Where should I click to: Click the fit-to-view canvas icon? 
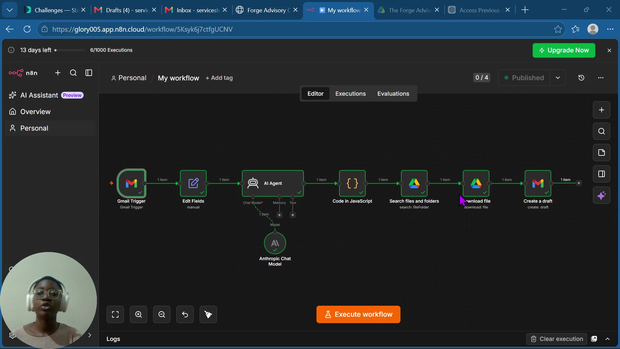click(x=115, y=314)
